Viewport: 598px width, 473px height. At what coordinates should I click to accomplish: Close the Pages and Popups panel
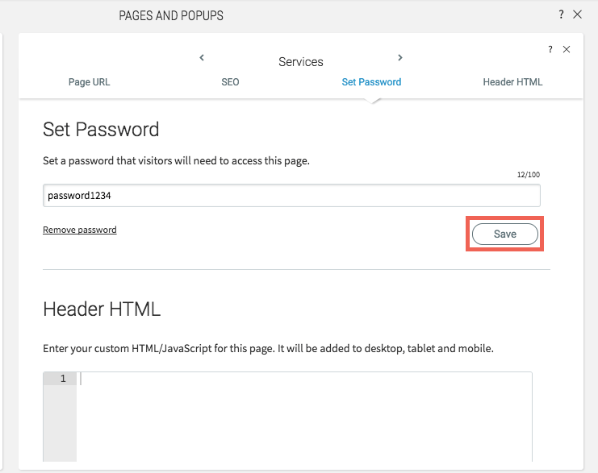(577, 15)
